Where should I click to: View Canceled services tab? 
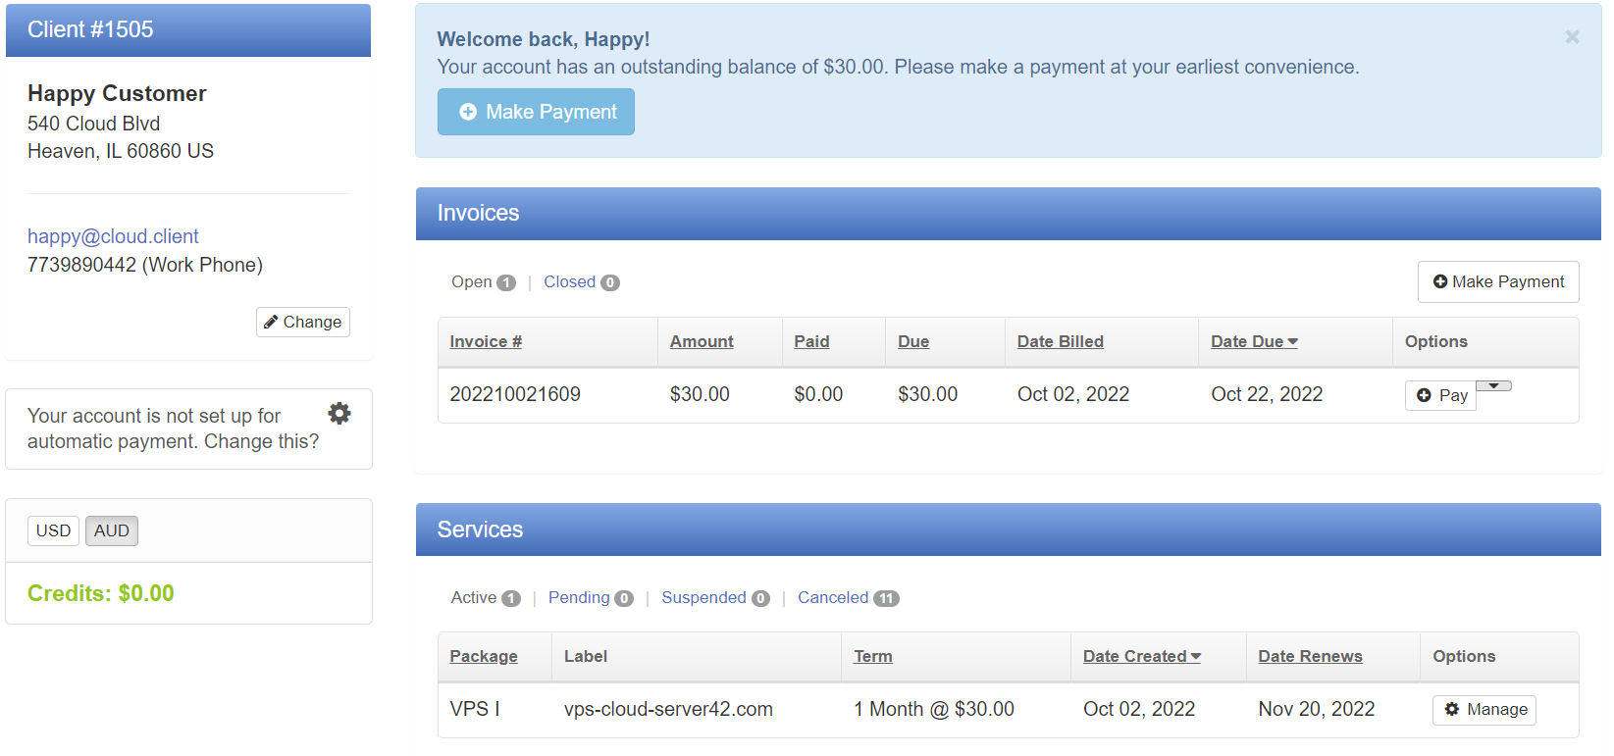(x=833, y=598)
